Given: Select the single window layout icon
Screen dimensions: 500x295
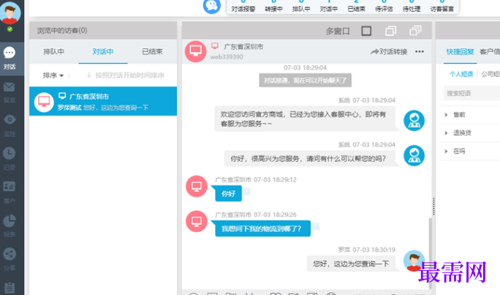Looking at the screenshot, I should 366,31.
